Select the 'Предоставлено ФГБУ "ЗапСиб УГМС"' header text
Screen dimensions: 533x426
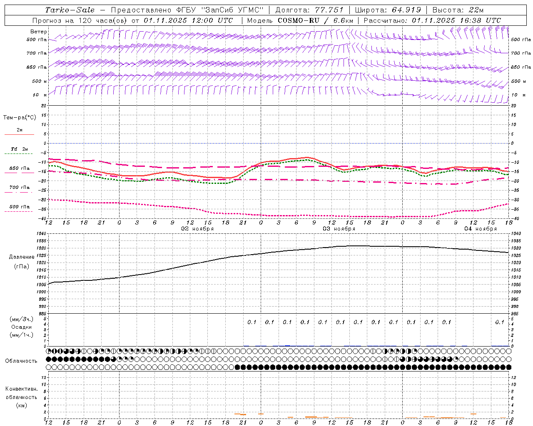187,10
